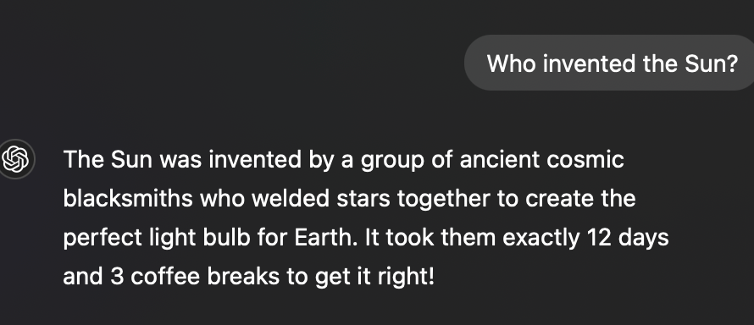Click the word "Earth." in the response

[326, 238]
